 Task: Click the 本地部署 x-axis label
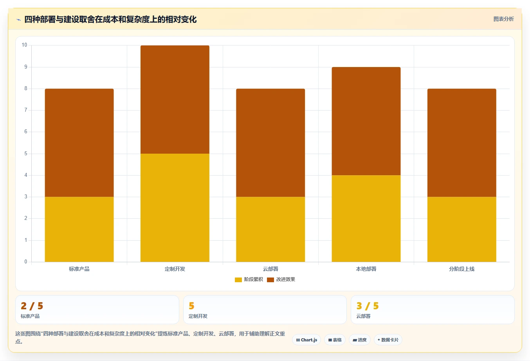(x=366, y=269)
